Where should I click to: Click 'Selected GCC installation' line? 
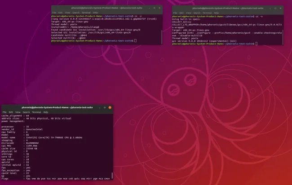[91, 33]
